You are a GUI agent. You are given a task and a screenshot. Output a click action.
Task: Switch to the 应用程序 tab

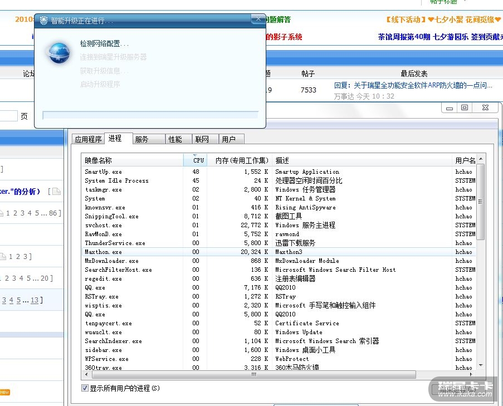point(87,139)
